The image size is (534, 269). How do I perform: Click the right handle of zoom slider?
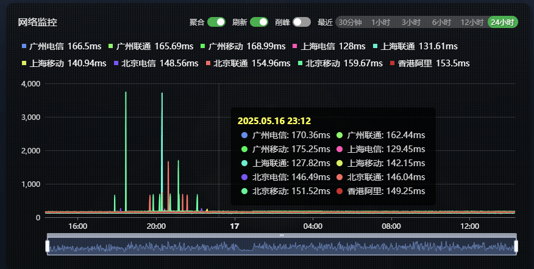(x=516, y=246)
